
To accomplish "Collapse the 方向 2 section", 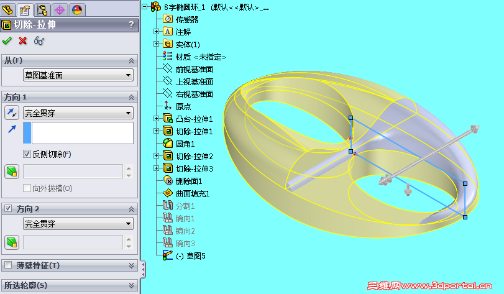I will [x=131, y=209].
